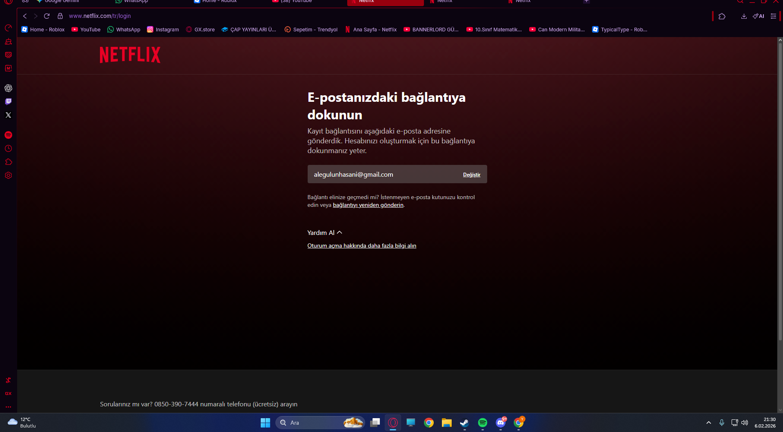
Task: Open the YouTube bookmark
Action: click(86, 29)
